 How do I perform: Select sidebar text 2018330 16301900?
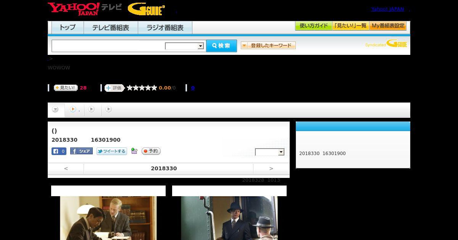tap(323, 154)
